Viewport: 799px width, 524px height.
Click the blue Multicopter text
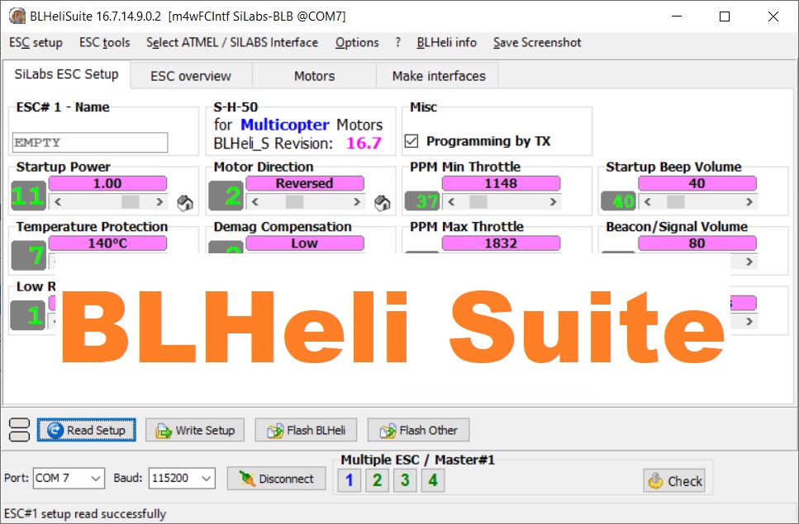pyautogui.click(x=285, y=125)
